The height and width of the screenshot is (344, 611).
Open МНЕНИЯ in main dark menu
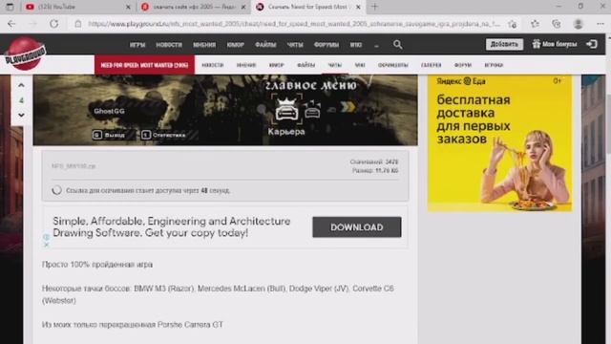pos(204,45)
